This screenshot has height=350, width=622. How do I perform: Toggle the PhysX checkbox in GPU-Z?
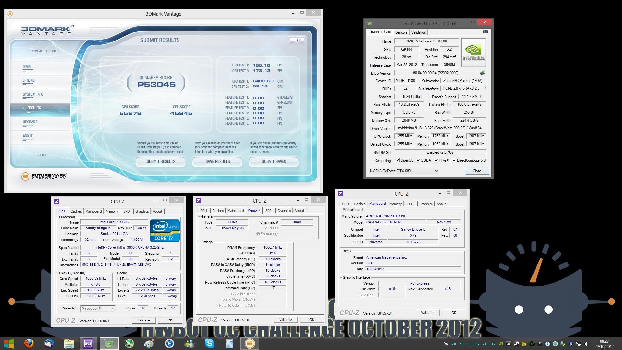point(436,160)
